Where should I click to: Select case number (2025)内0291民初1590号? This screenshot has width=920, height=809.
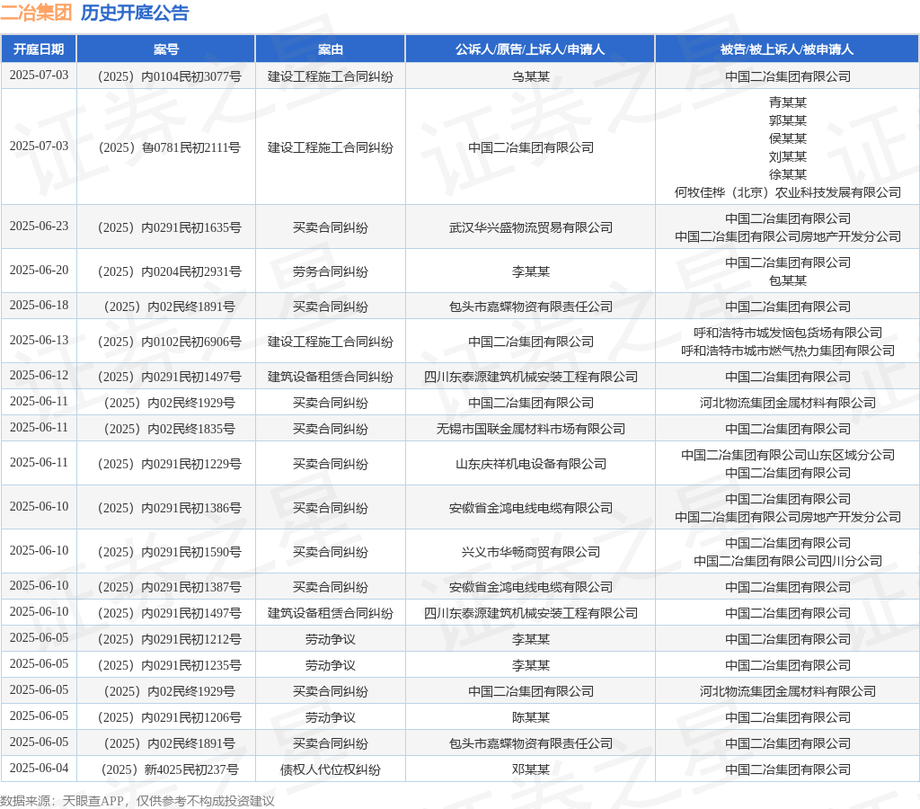coord(168,552)
